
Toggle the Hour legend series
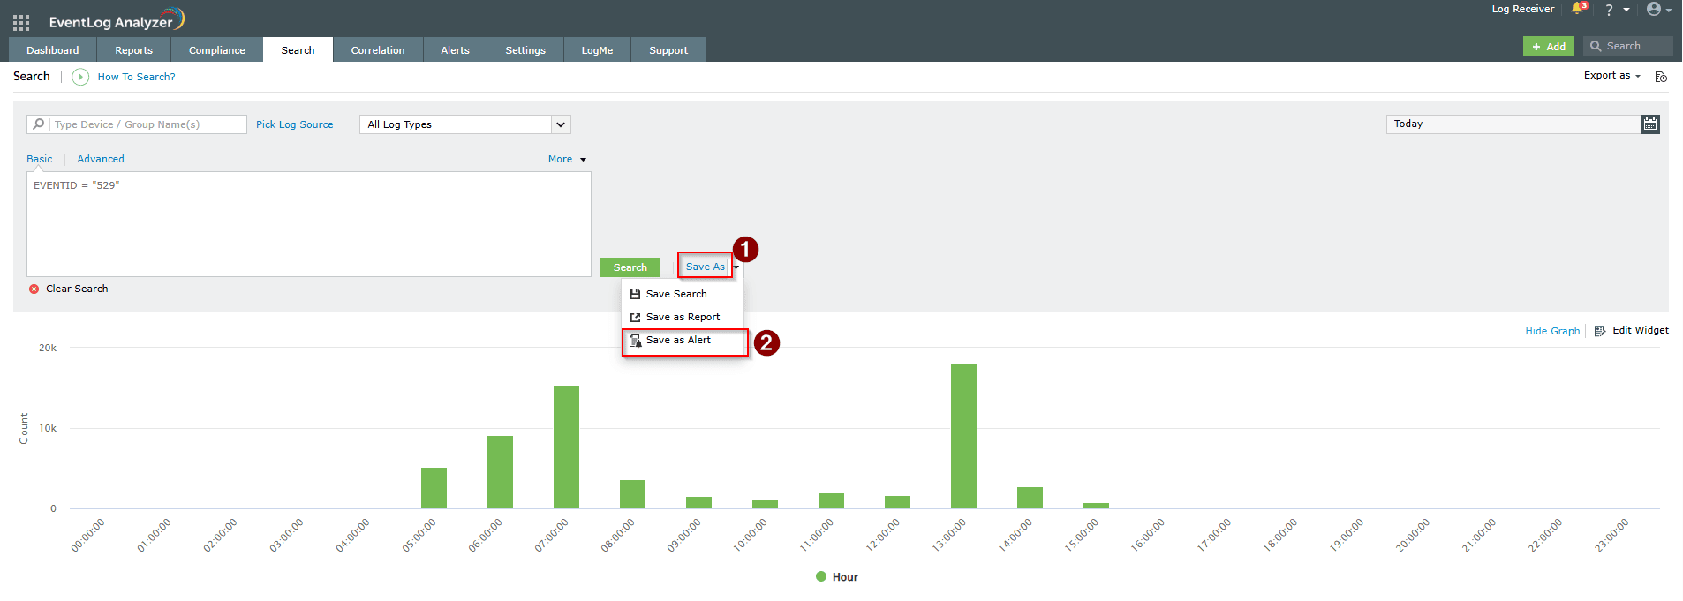click(836, 577)
